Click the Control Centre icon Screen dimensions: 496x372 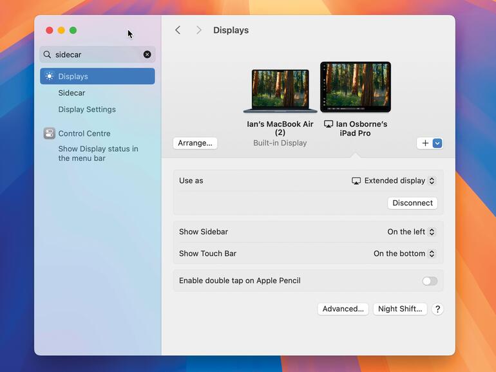click(50, 133)
